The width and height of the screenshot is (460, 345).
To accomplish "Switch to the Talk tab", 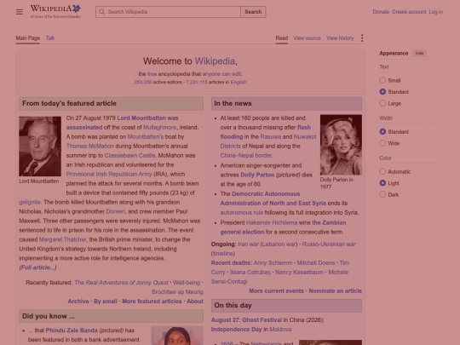I will [x=50, y=38].
